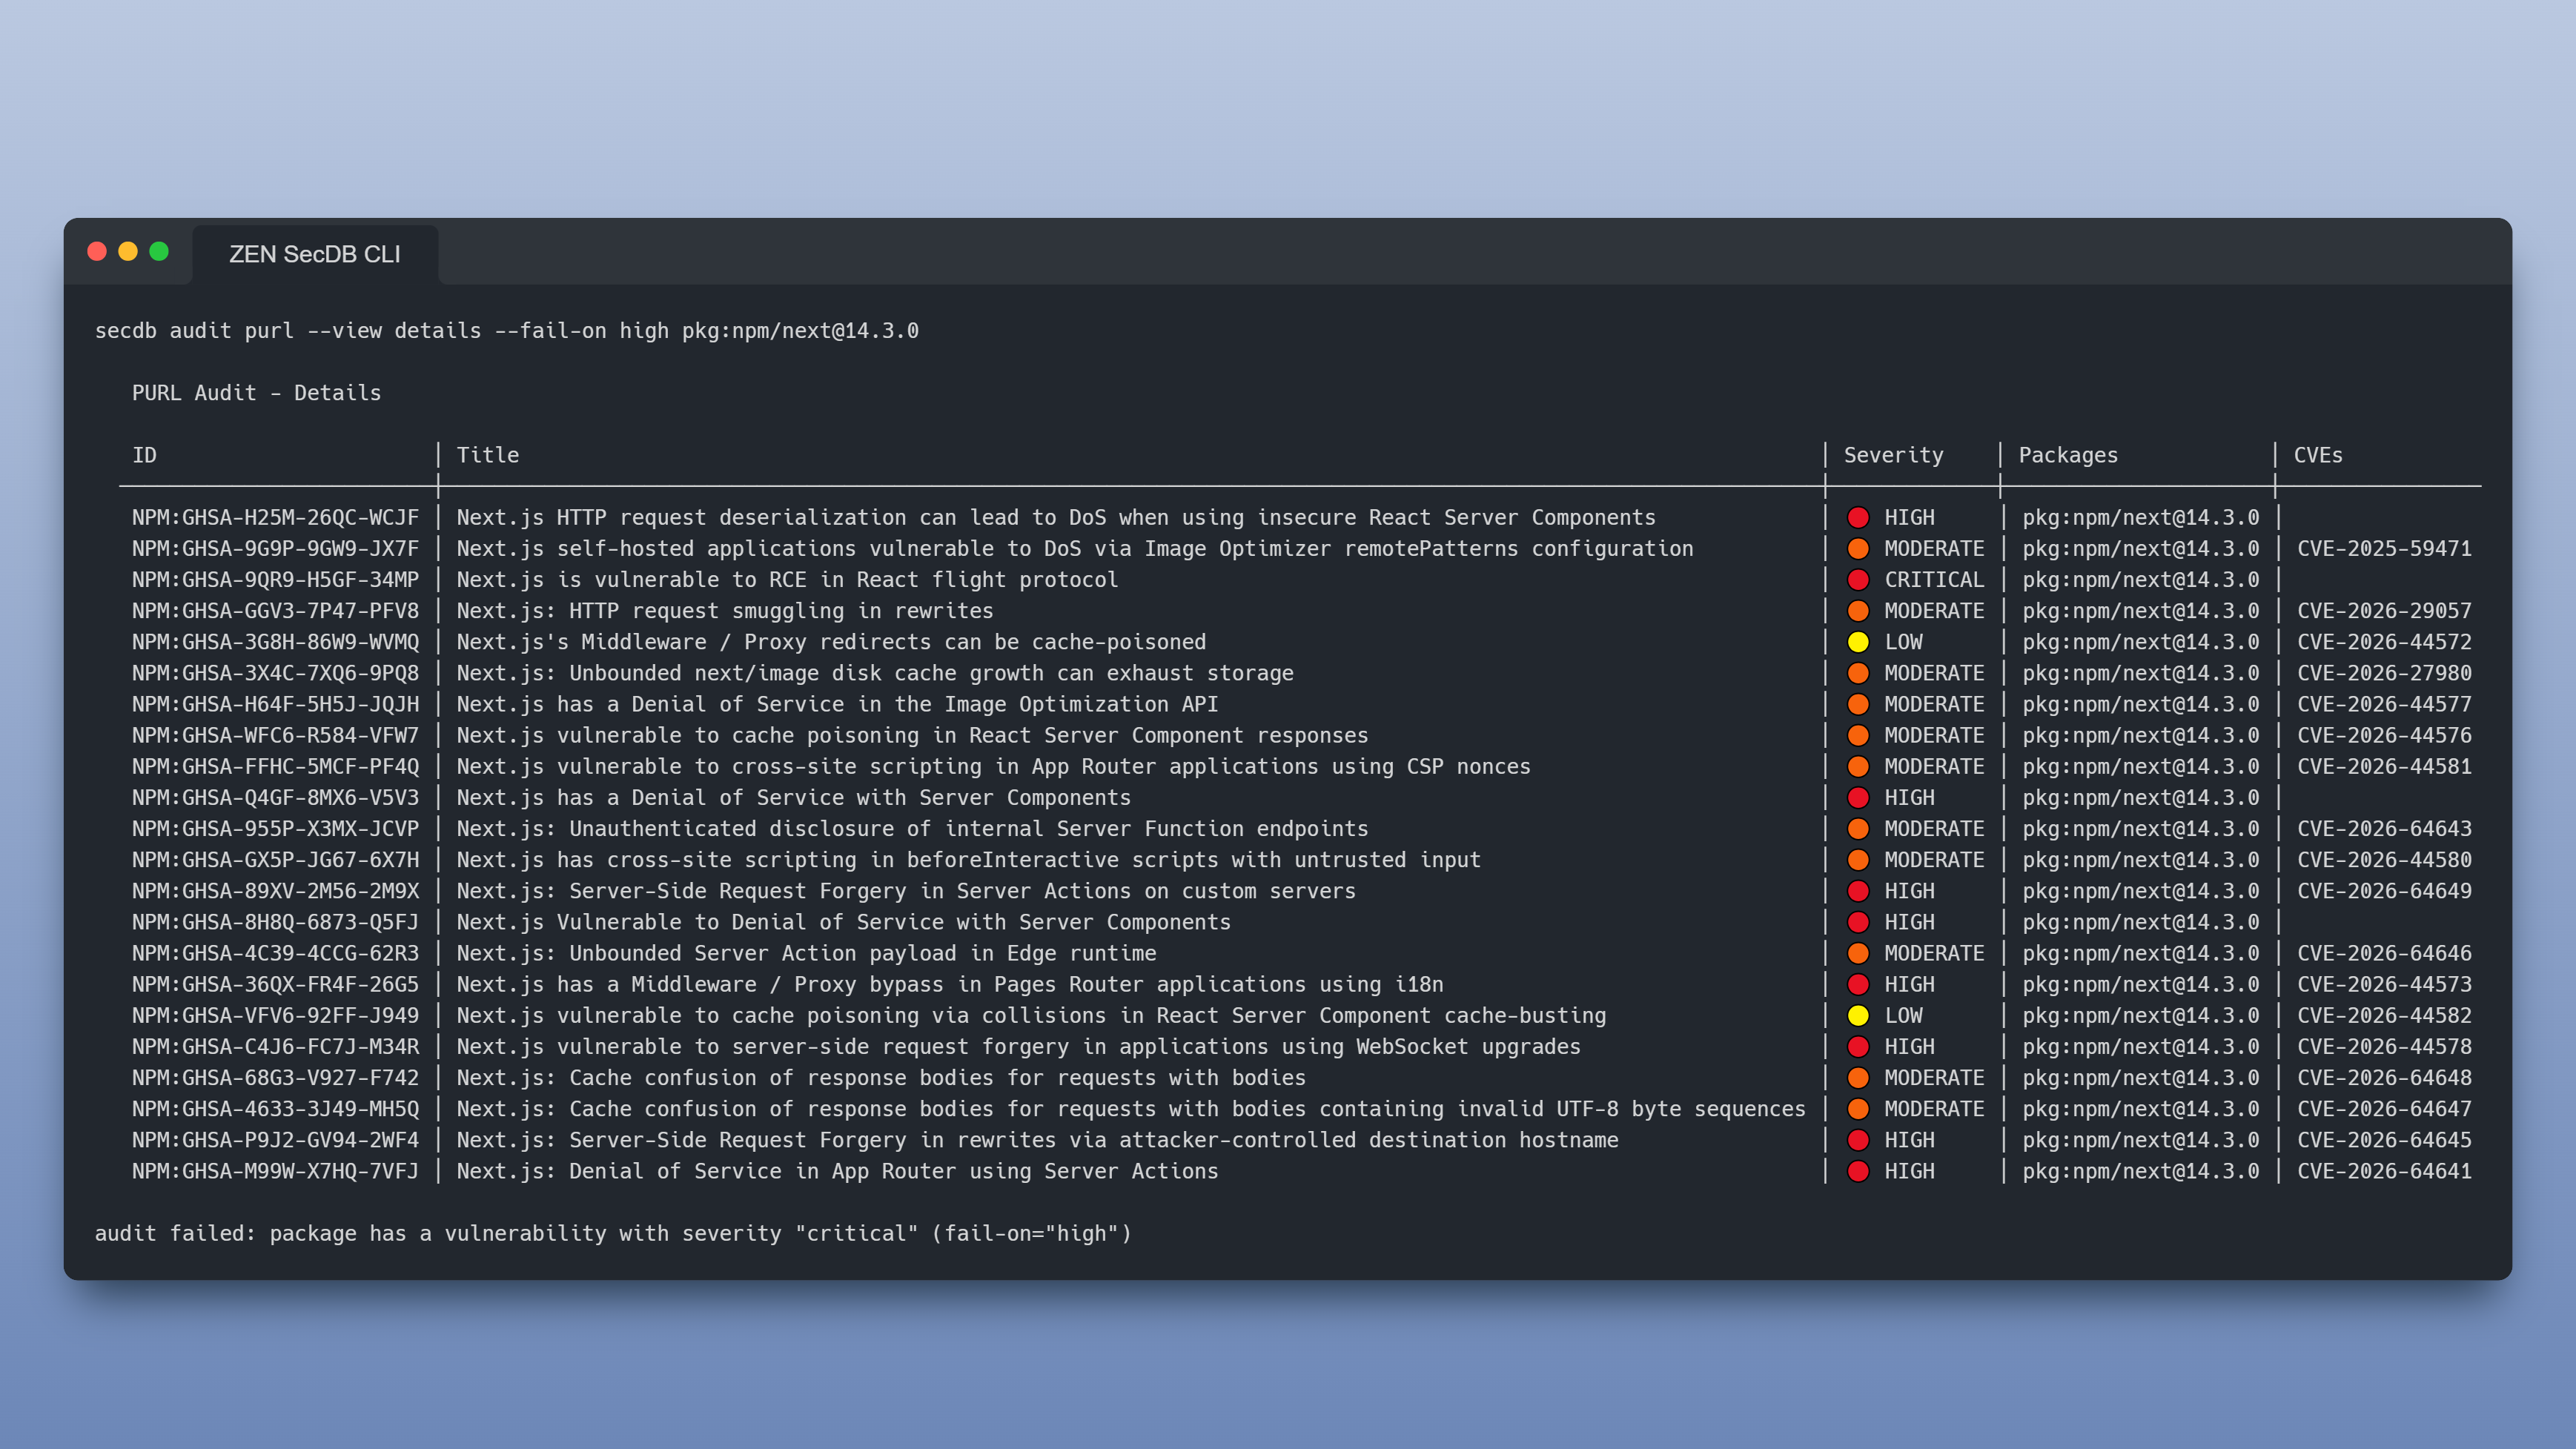Click the "audit failed" message line
The image size is (2576, 1449).
coord(613,1233)
